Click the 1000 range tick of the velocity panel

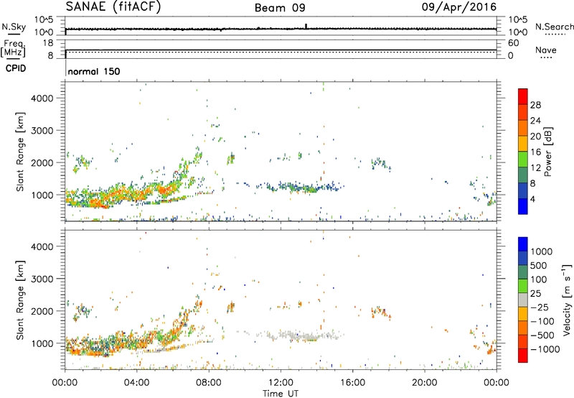click(42, 343)
